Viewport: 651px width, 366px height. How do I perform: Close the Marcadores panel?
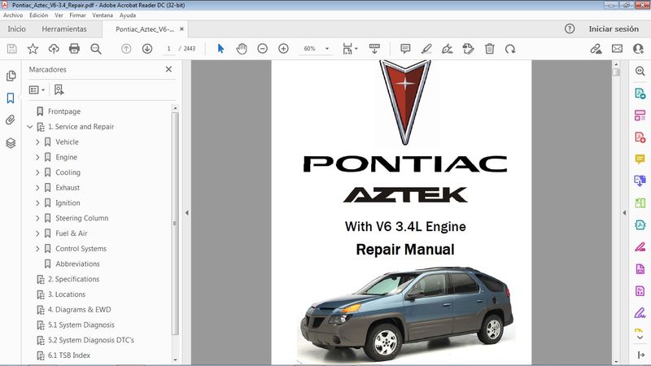tap(168, 69)
